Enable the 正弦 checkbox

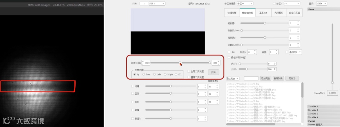click(x=133, y=93)
